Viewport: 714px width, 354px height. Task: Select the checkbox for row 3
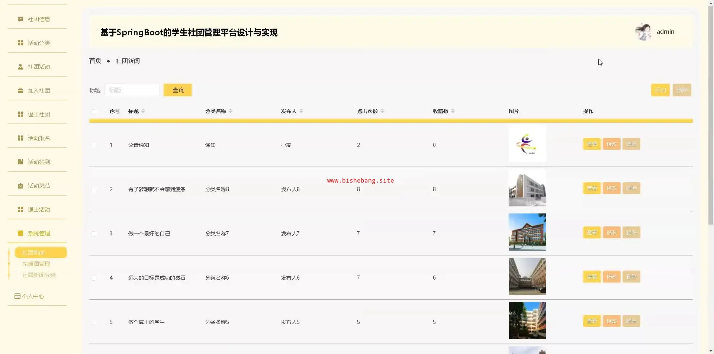(94, 234)
